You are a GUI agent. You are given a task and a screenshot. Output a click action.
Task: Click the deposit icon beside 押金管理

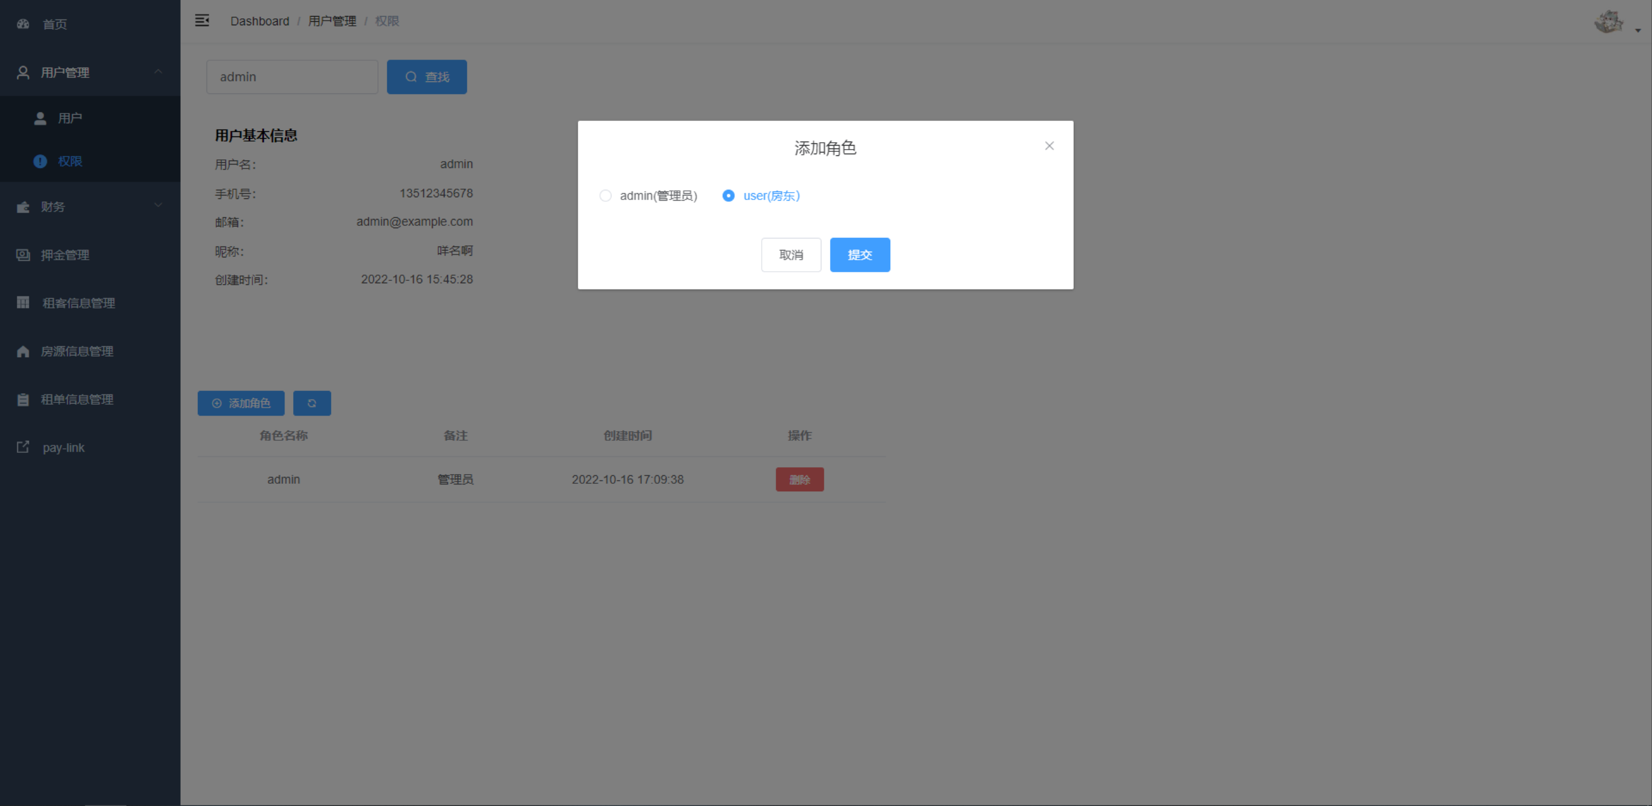pyautogui.click(x=23, y=255)
